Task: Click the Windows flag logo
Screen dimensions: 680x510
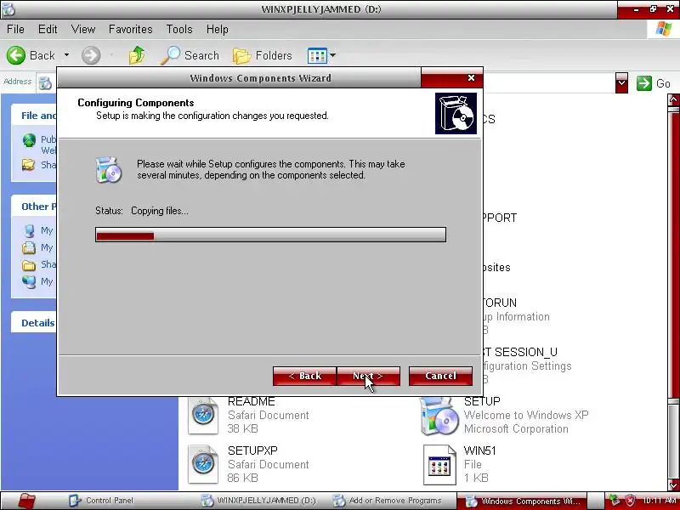Action: pyautogui.click(x=664, y=29)
